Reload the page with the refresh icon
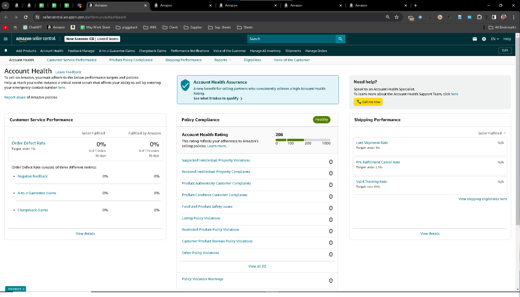This screenshot has height=297, width=520. 26,17
